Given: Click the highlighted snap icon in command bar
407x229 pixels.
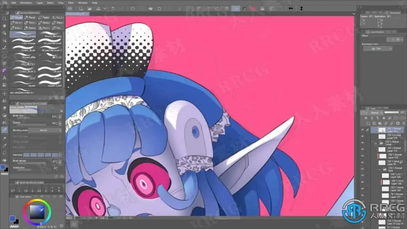Looking at the screenshot, I should click(236, 8).
